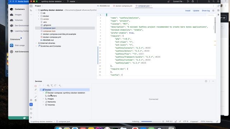Click UTF-8 encoding in status bar

[x=185, y=121]
